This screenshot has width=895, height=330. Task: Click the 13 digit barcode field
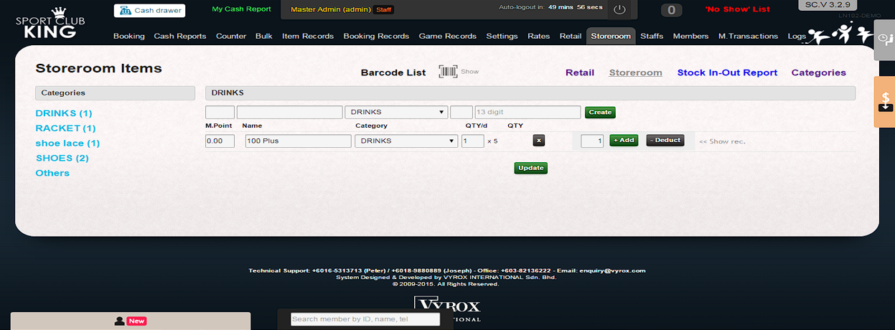pos(527,113)
